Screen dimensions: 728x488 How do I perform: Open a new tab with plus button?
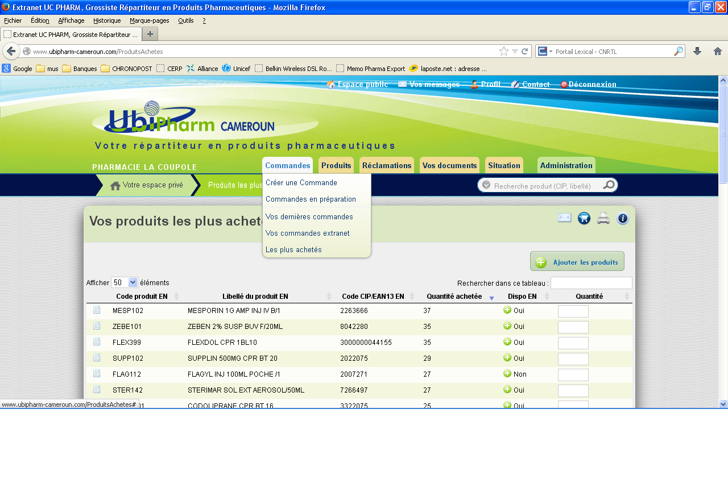[x=150, y=34]
